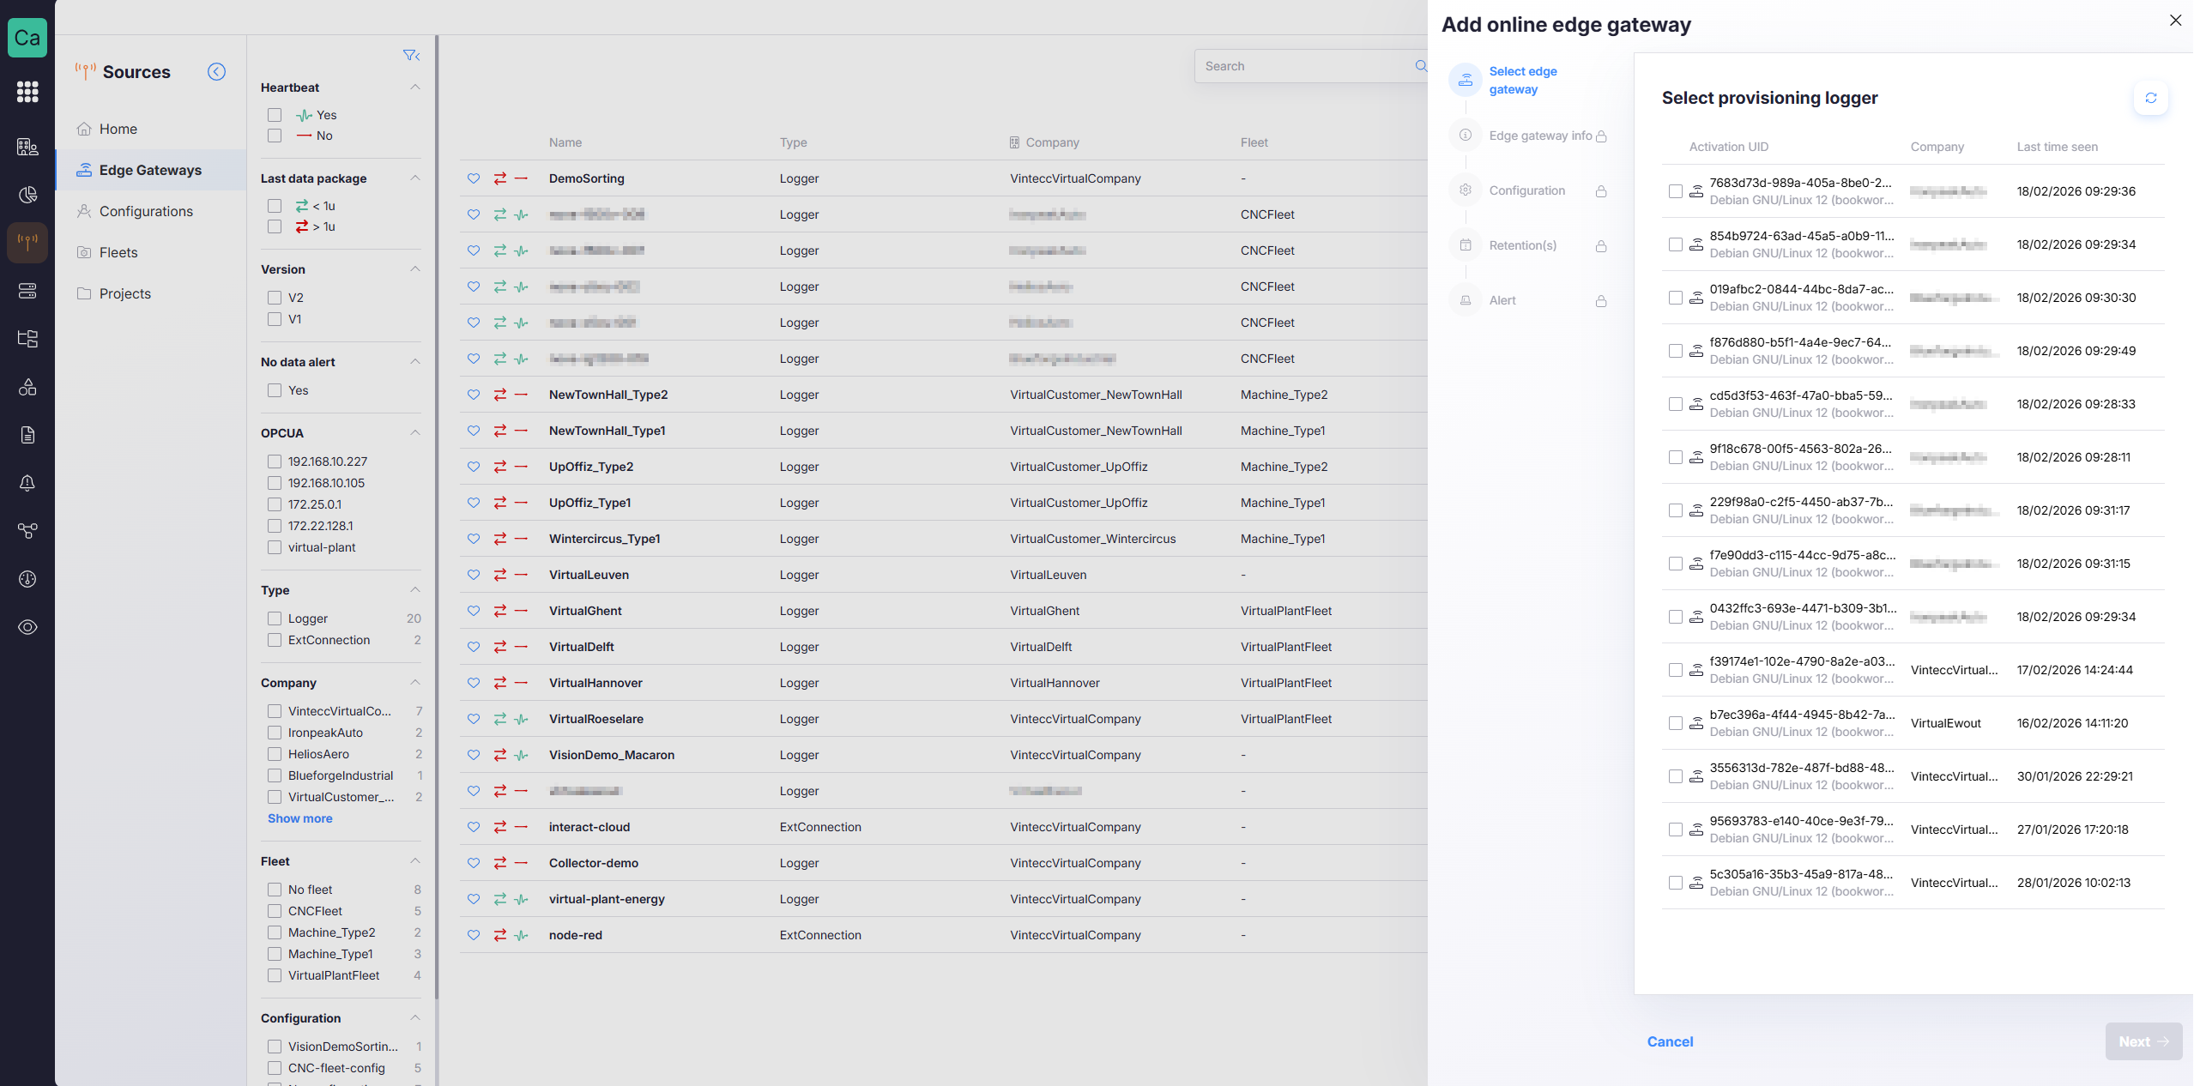Click the Configuration step gear icon
2194x1086 pixels.
(x=1466, y=190)
